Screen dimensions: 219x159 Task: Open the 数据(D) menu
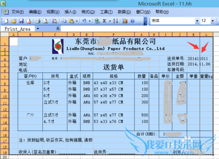point(124,12)
